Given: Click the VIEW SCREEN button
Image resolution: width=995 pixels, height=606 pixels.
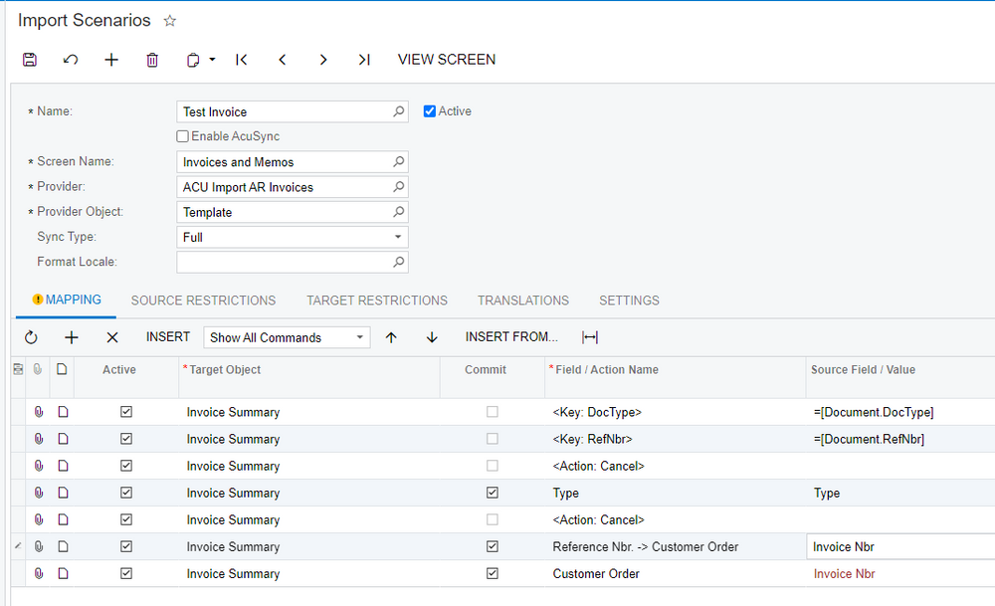Looking at the screenshot, I should coord(446,60).
